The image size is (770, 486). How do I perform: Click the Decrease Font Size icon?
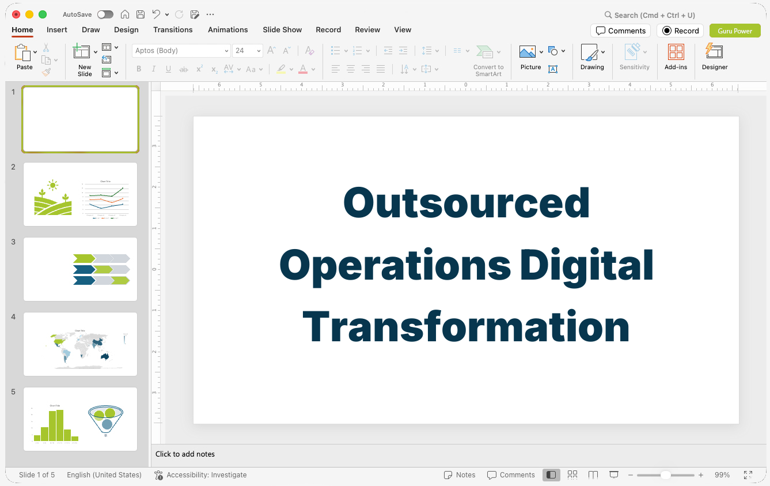coord(287,51)
